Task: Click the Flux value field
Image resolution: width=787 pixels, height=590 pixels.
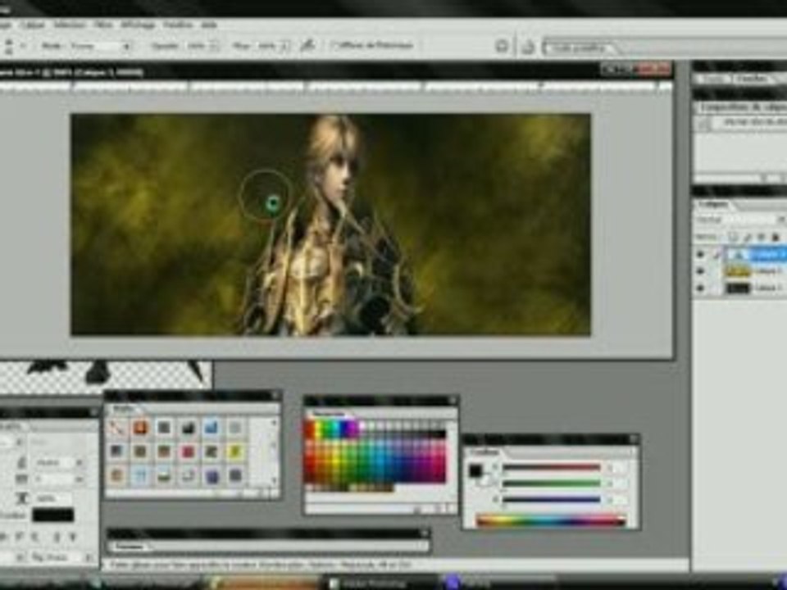Action: tap(267, 46)
